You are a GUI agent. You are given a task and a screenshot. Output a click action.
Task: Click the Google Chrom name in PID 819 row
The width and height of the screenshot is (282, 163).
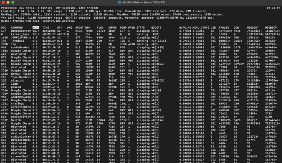pyautogui.click(x=21, y=64)
